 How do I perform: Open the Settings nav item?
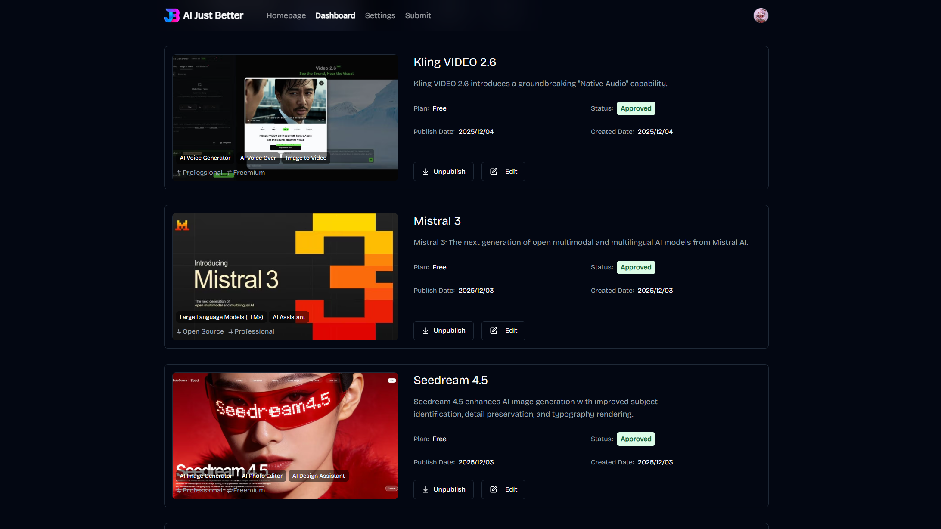pos(380,15)
